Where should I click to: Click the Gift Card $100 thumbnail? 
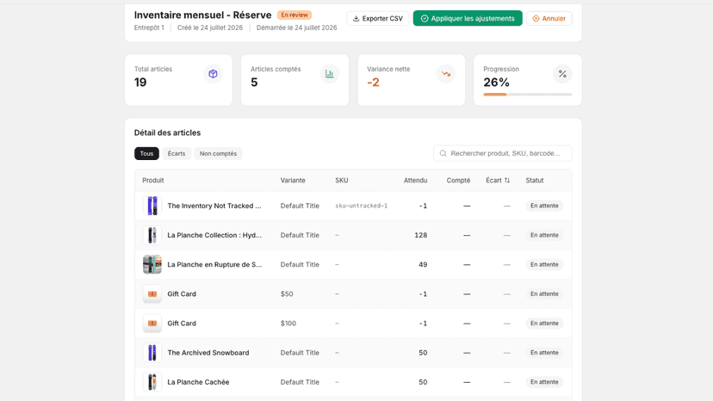[152, 324]
